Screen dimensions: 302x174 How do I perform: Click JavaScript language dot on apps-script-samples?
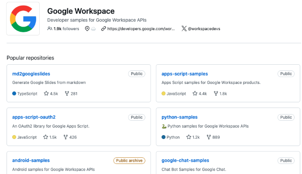click(x=163, y=94)
